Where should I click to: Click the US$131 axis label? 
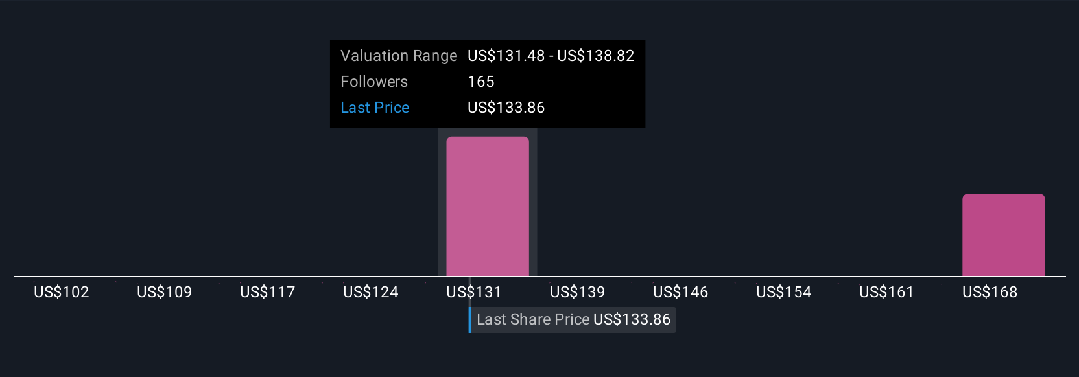click(x=474, y=292)
